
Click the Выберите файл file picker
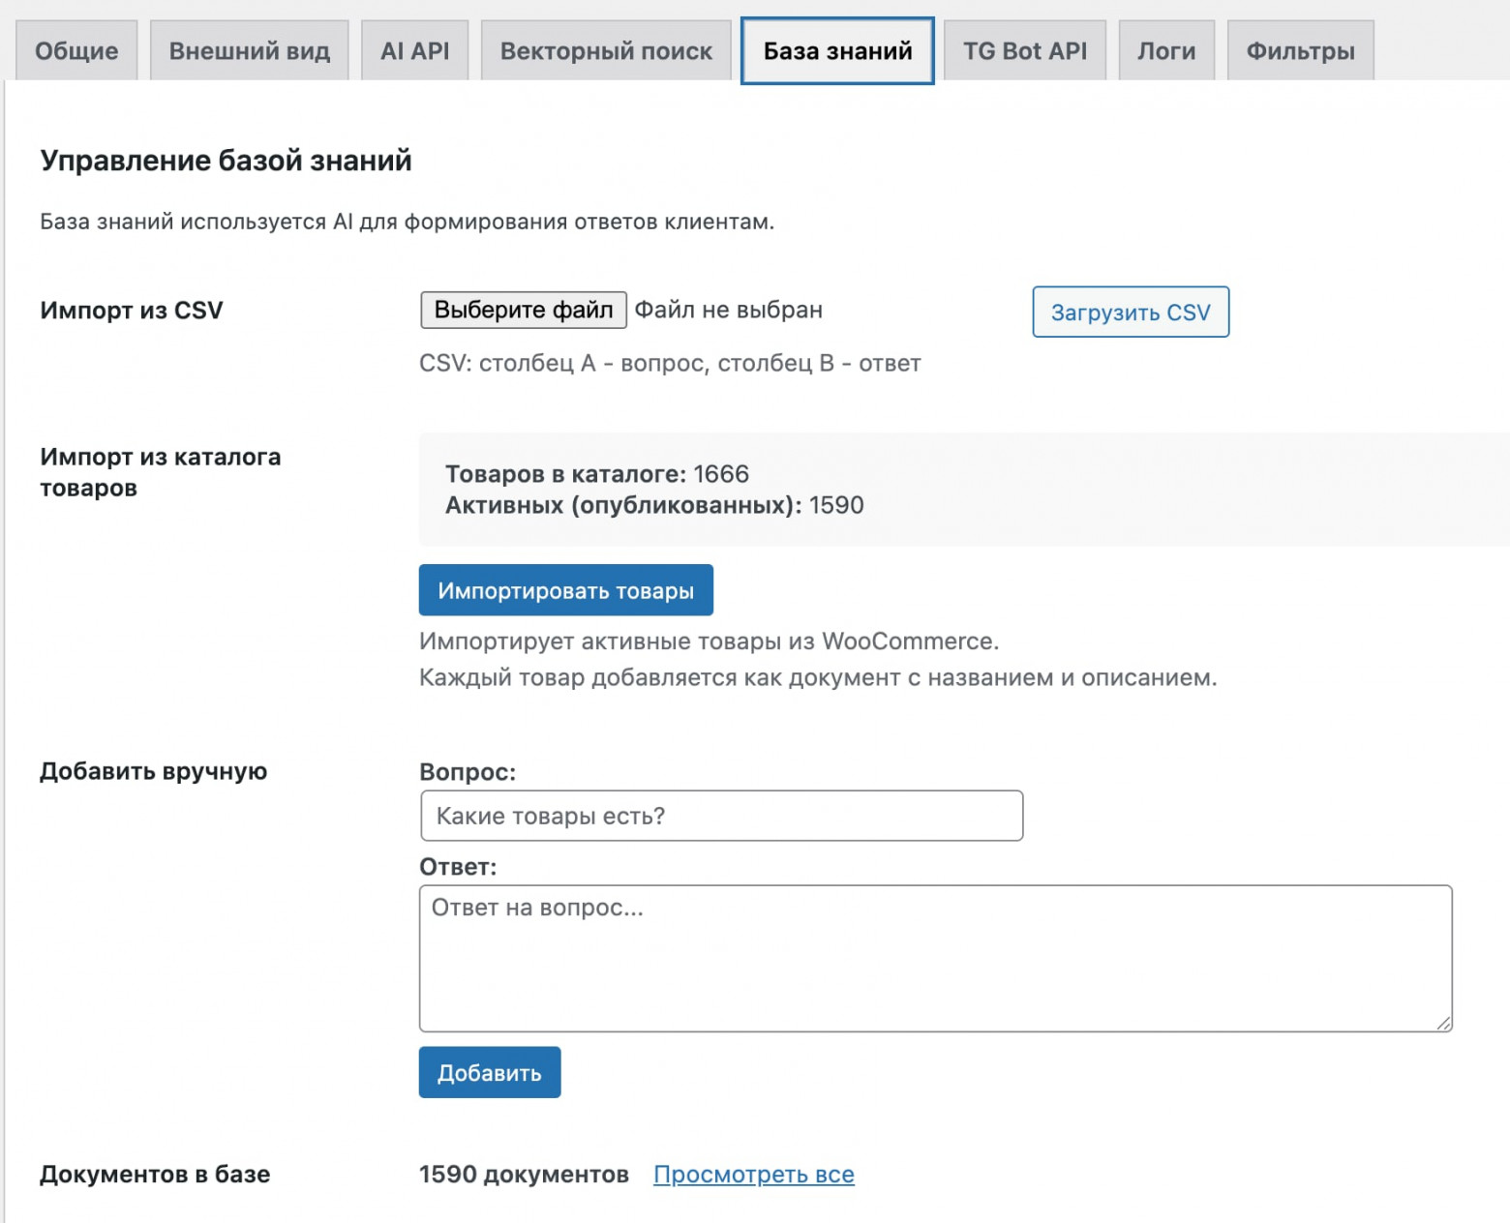[523, 309]
